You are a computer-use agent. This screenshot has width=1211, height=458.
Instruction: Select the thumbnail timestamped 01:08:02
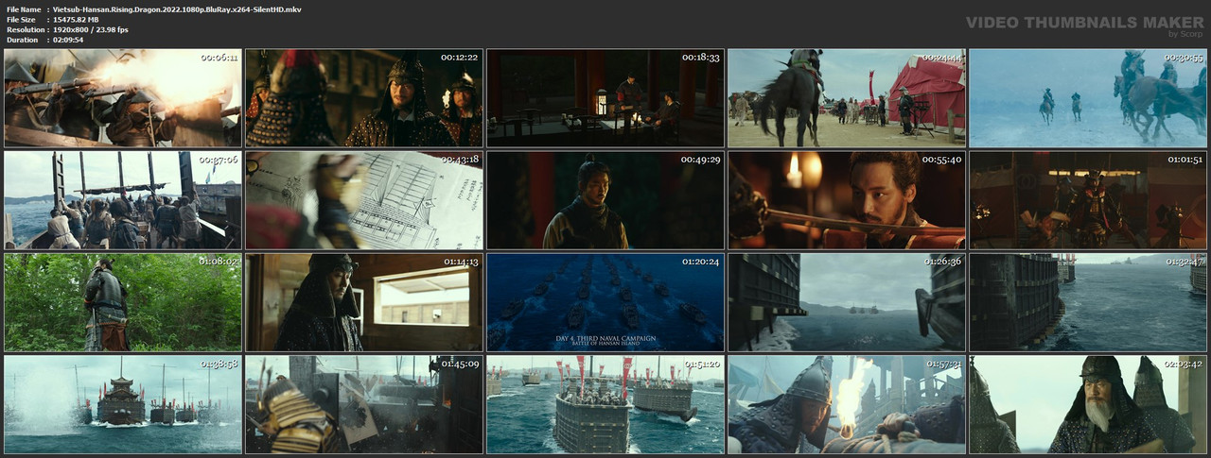123,302
